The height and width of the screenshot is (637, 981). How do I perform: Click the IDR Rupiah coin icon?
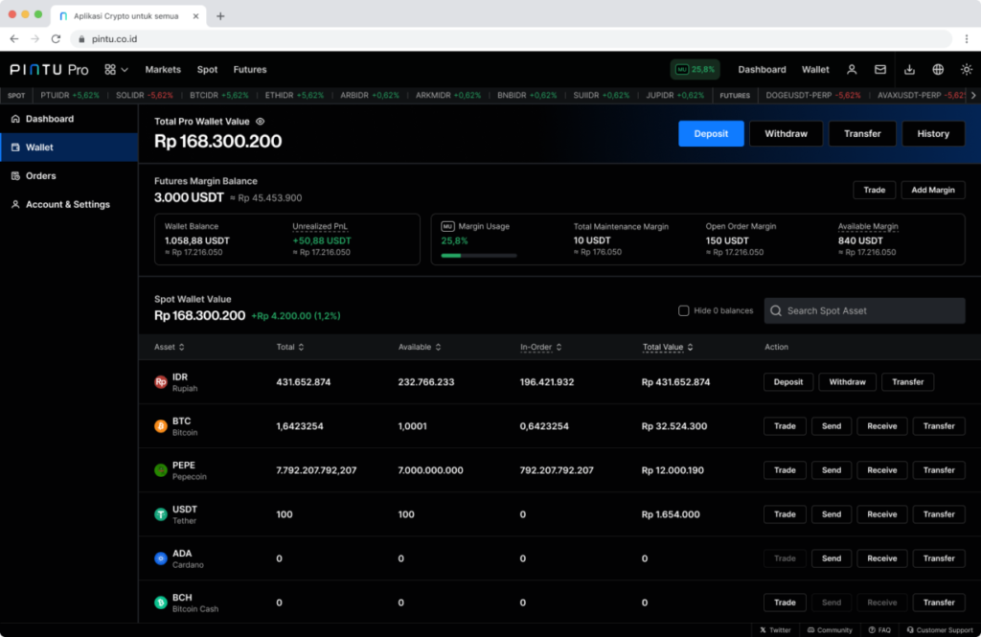pyautogui.click(x=161, y=381)
